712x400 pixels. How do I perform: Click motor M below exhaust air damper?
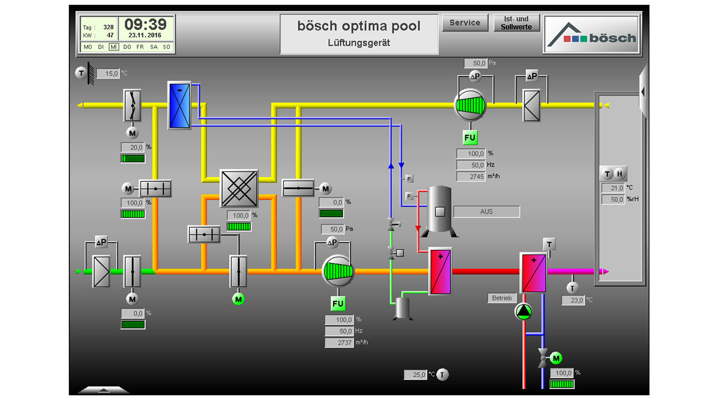coord(132,134)
